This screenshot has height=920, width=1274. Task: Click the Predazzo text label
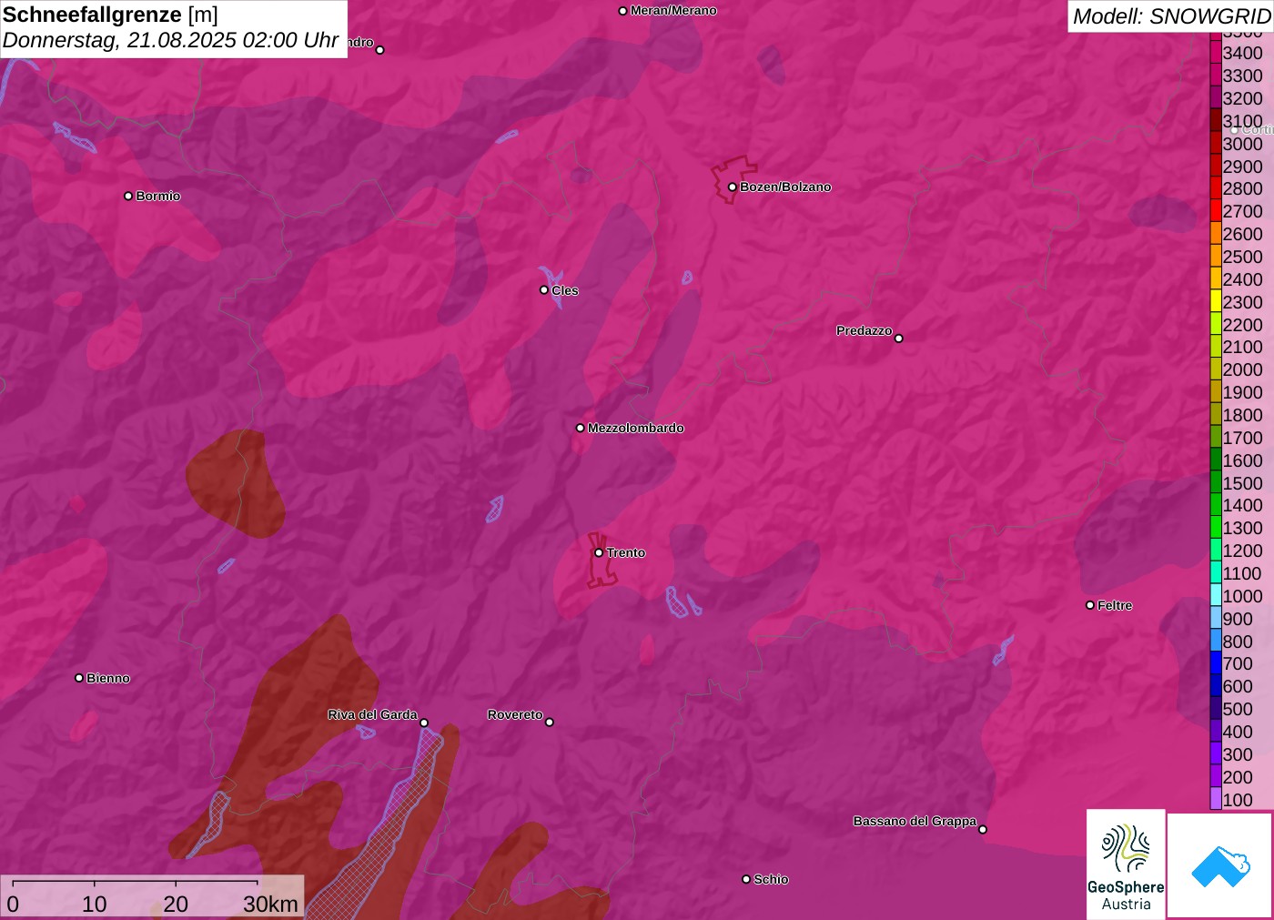click(864, 330)
